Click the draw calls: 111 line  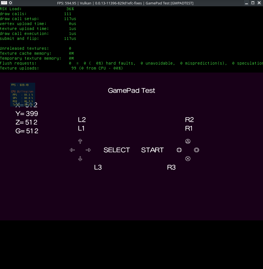point(35,14)
